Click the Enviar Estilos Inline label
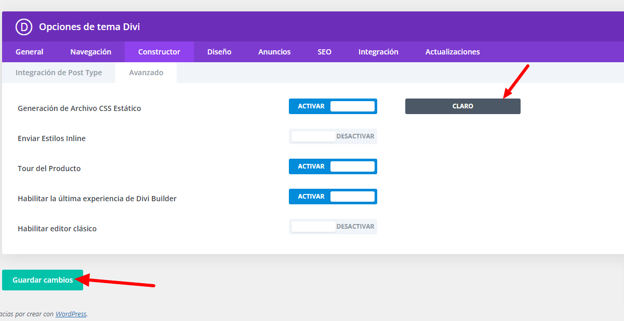Screen dimensions: 624x321 [51, 138]
